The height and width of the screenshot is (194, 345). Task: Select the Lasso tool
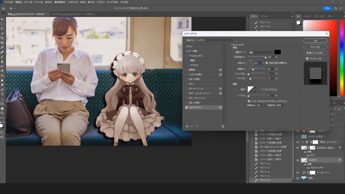(2, 28)
